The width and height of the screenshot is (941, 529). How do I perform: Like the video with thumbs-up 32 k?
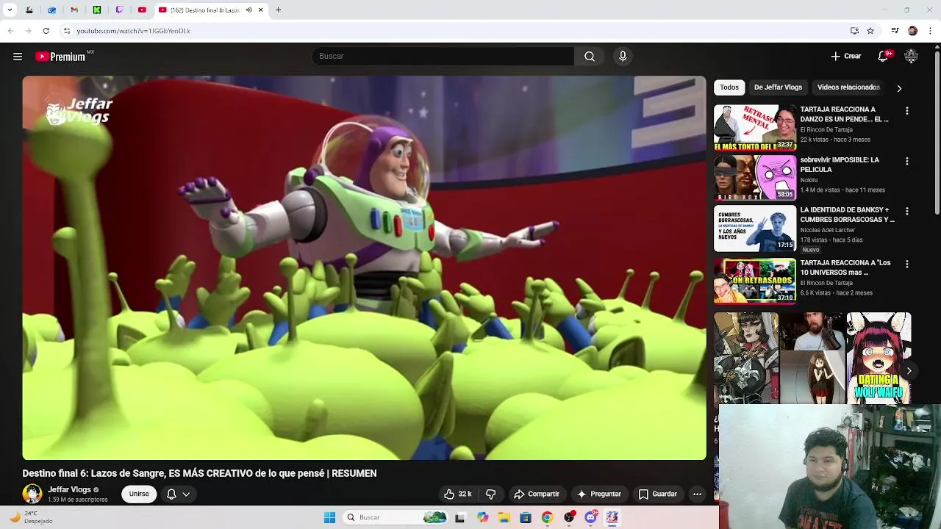coord(457,494)
